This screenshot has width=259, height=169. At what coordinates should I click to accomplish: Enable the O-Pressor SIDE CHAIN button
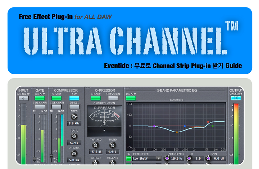tap(113, 98)
